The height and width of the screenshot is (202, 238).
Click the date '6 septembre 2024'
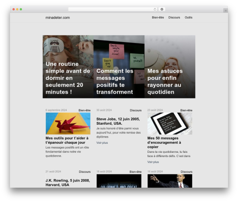(56, 110)
